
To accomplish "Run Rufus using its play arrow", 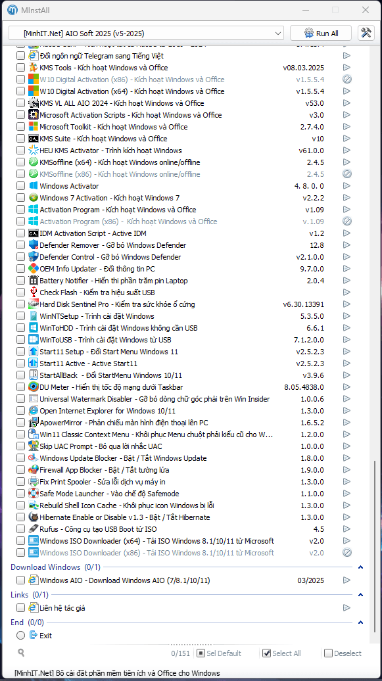I will pos(346,529).
